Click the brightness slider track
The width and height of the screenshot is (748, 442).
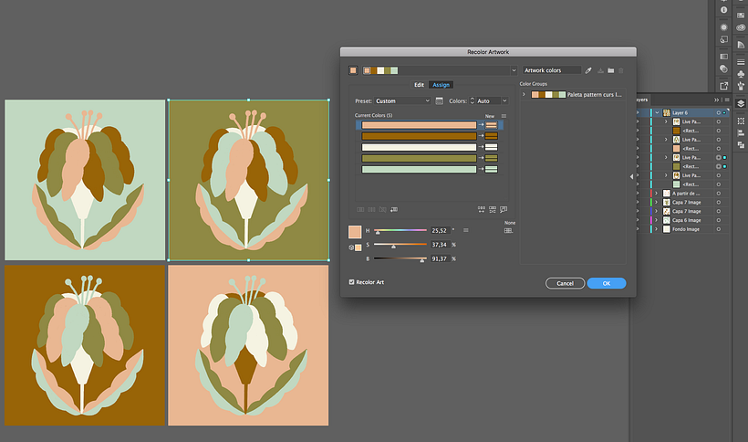click(x=400, y=259)
